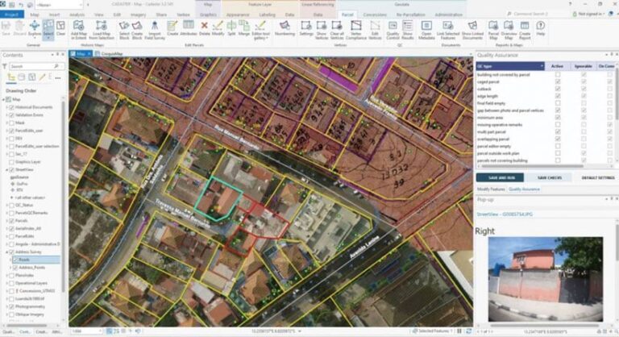Click the DEFAULT SETTINGS button

(x=598, y=177)
